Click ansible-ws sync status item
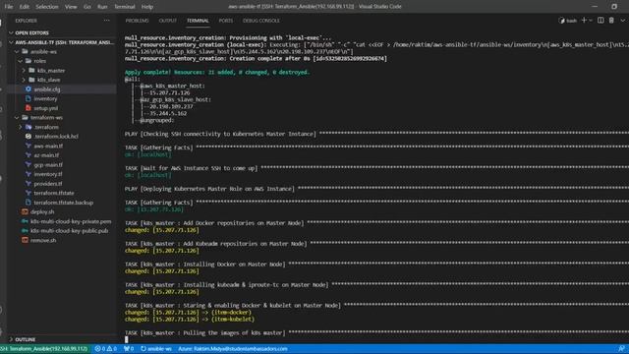629x354 pixels. coord(156,349)
